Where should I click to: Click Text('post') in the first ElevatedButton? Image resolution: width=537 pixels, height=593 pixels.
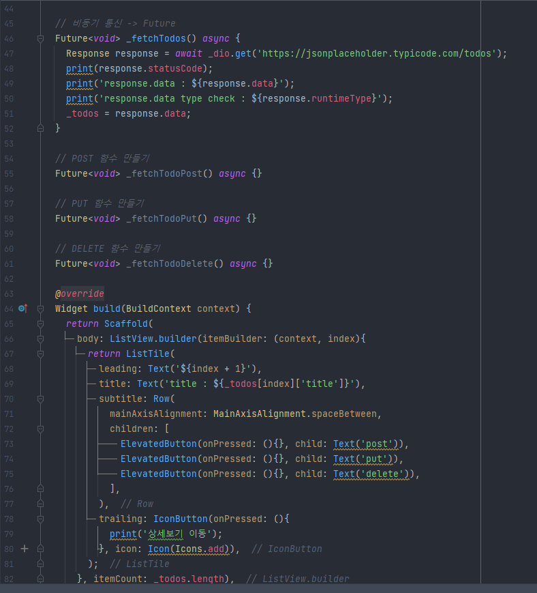[x=365, y=444]
